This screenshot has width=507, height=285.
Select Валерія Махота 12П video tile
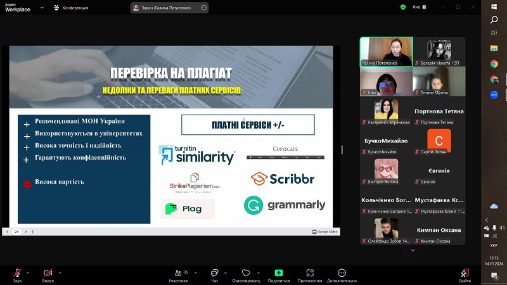point(439,52)
